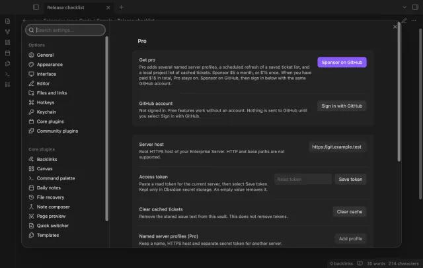Open new tab with plus icon
The image size is (423, 268).
click(x=121, y=7)
